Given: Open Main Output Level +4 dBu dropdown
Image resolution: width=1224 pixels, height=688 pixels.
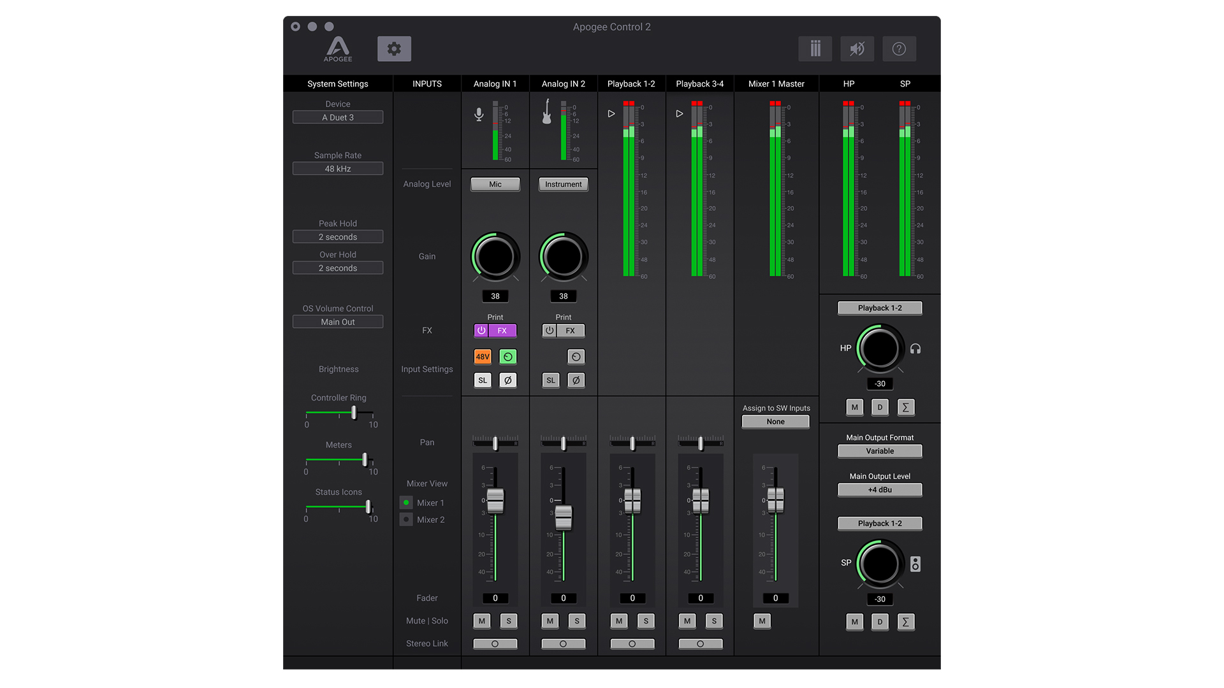Looking at the screenshot, I should [x=880, y=490].
